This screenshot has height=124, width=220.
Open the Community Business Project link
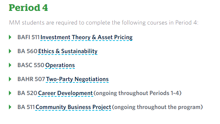pyautogui.click(x=73, y=107)
